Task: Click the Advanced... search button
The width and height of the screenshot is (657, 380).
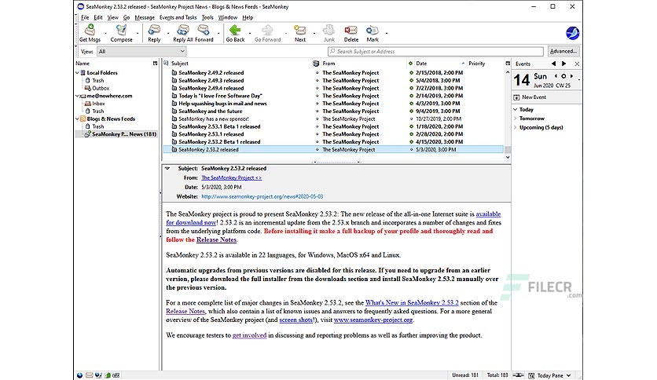Action: pyautogui.click(x=563, y=51)
